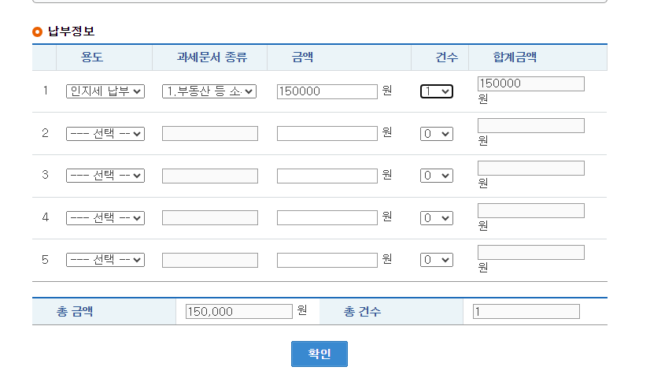Click the row 5 합계금액 field
Screen dimensions: 650x378
coord(531,252)
